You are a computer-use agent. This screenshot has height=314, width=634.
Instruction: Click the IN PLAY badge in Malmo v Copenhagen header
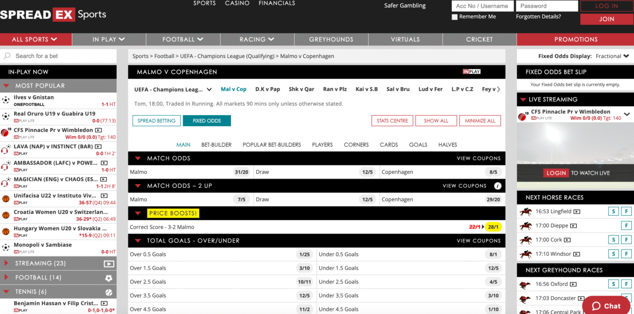pos(471,72)
